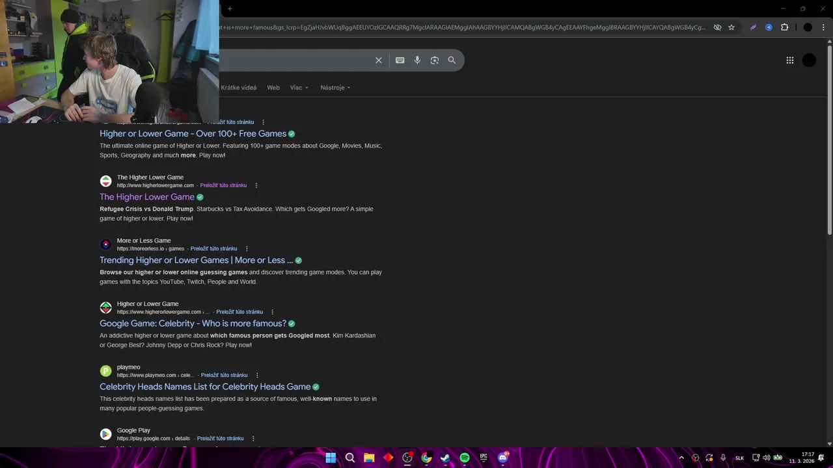833x468 pixels.
Task: Open options for More or Less Game result
Action: [x=247, y=248]
